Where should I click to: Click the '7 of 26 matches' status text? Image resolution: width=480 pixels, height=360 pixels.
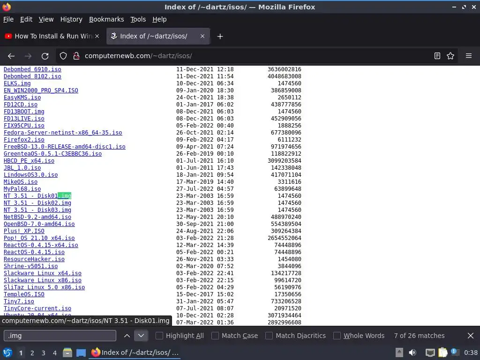pyautogui.click(x=419, y=336)
